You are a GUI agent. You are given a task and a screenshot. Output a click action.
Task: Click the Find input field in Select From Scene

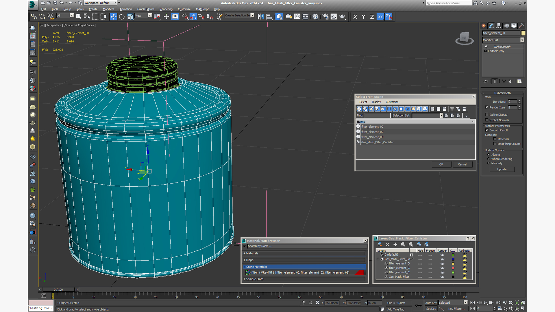[378, 116]
